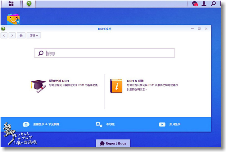Viewport: 226px width, 152px height.
Task: Click the compatibility gears icon
Action: click(99, 124)
